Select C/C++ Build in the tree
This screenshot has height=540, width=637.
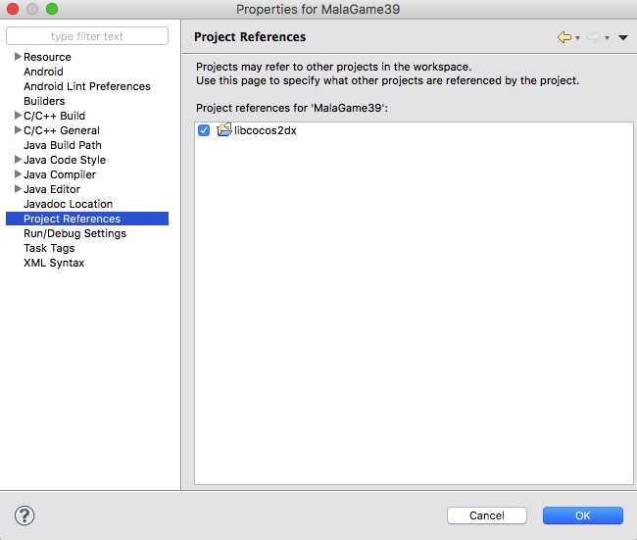point(55,116)
